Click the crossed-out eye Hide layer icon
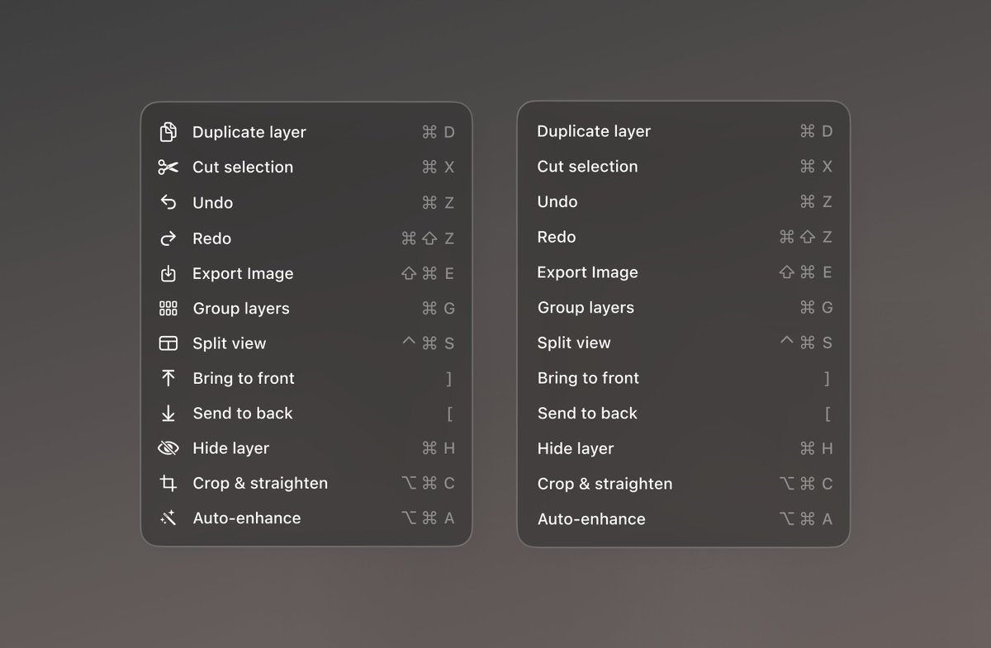Screen dimensions: 991x648 tap(168, 448)
